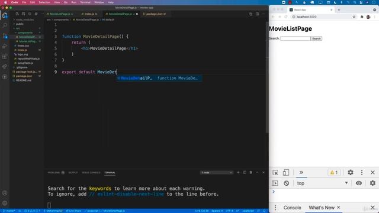Open the Selection menu in menu bar

tap(44, 2)
